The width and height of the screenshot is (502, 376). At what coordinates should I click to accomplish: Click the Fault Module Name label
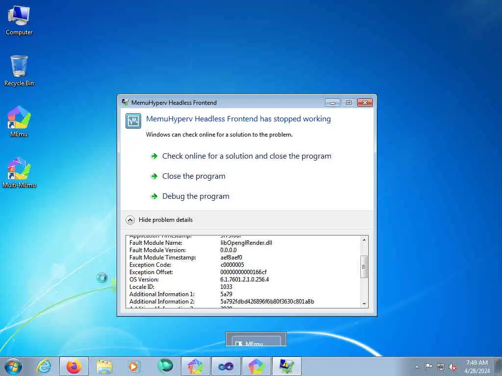pos(155,243)
